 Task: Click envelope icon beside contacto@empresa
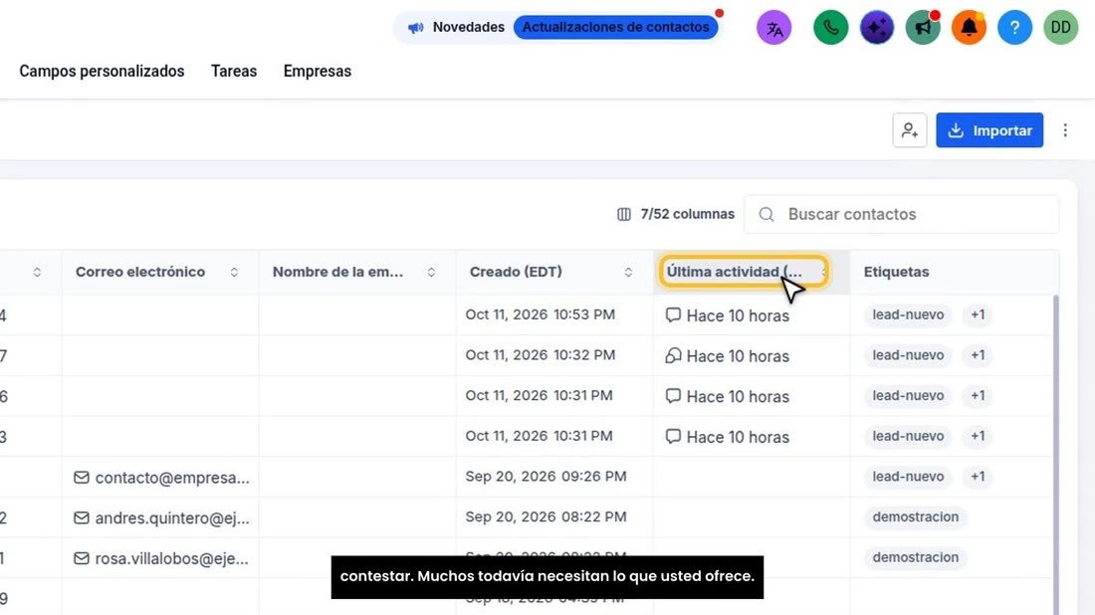[x=82, y=478]
